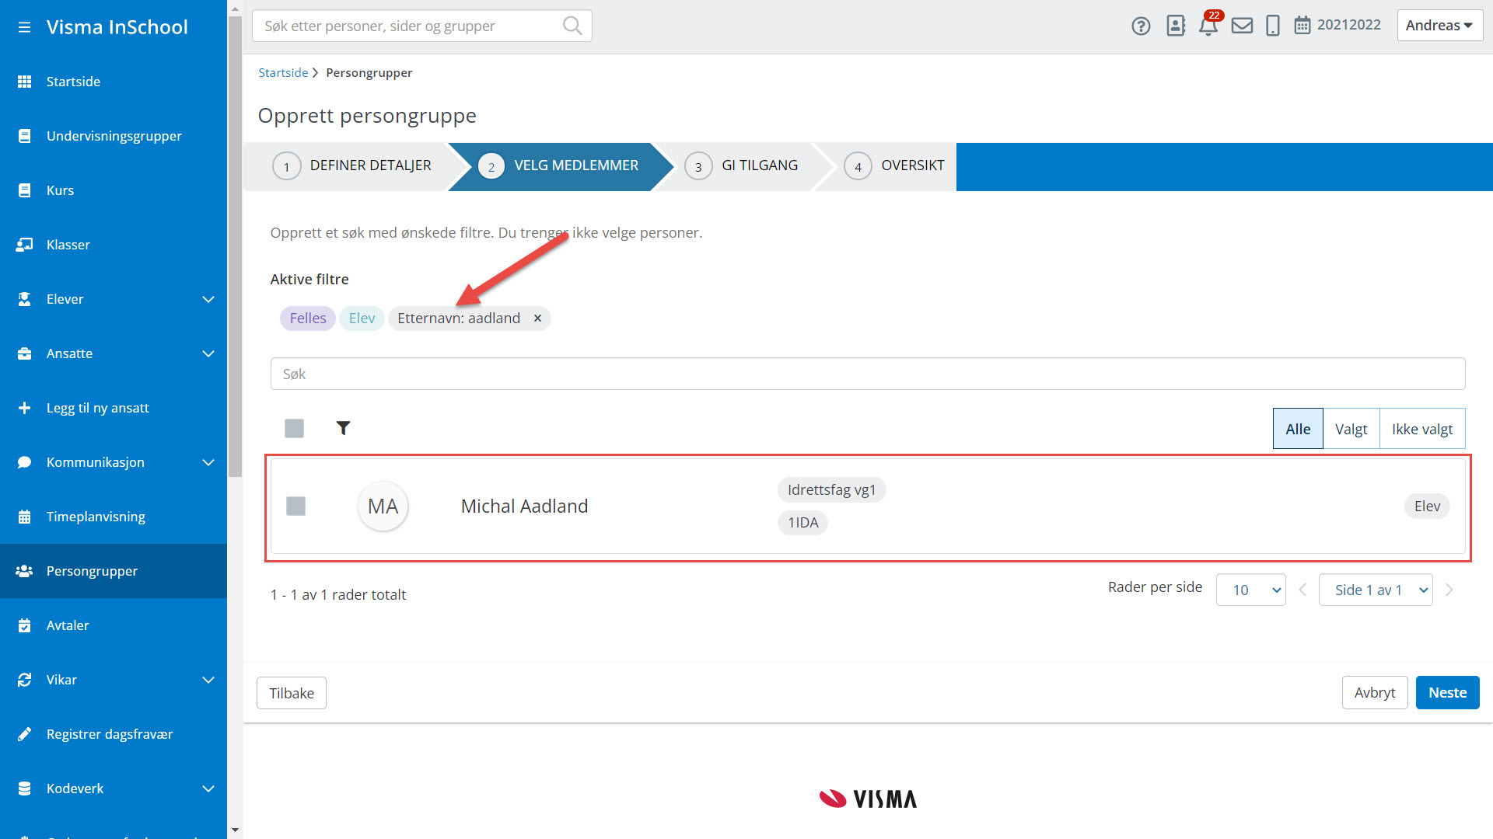Expand the Kodeverk submenu
This screenshot has height=839, width=1493.
(x=208, y=789)
